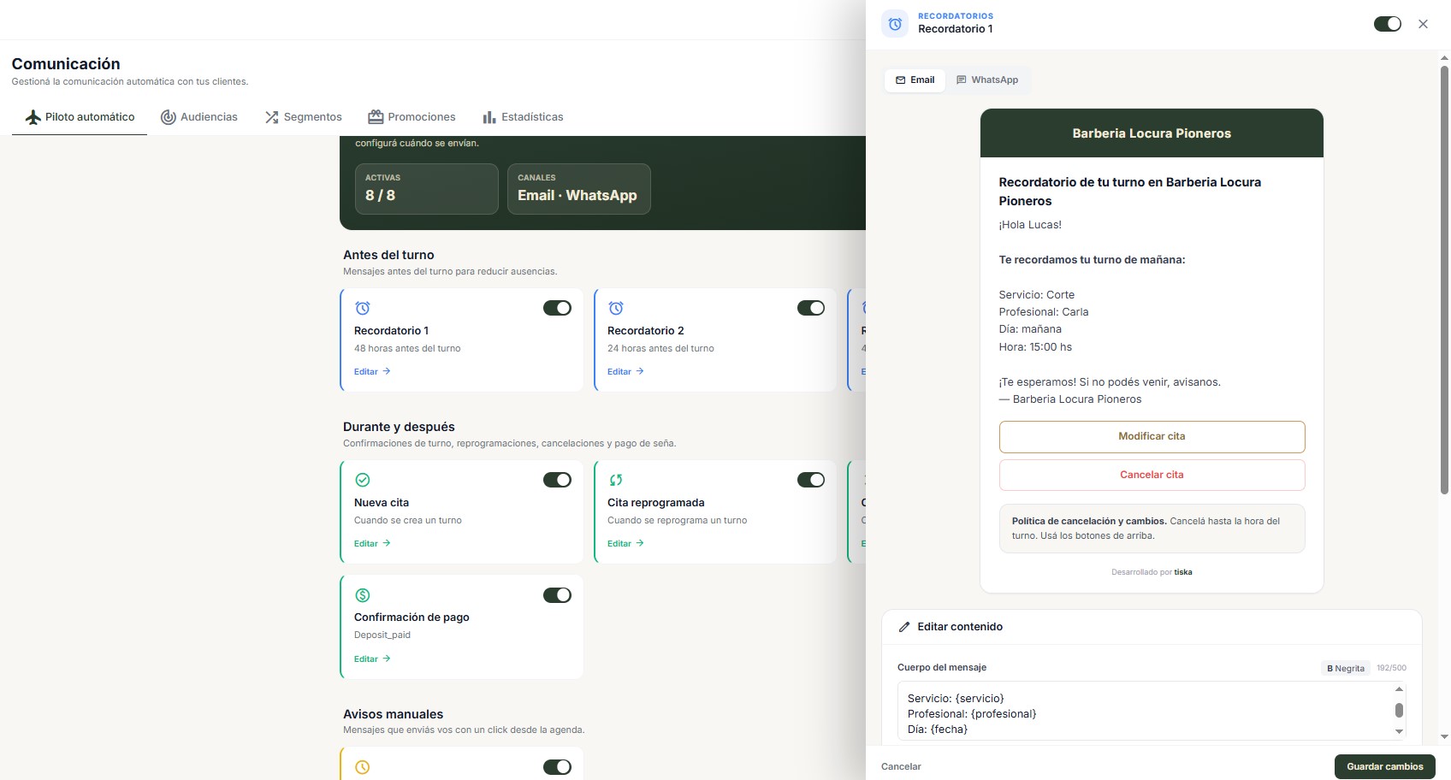
Task: Click the Canales Email · WhatsApp stat box
Action: (579, 189)
